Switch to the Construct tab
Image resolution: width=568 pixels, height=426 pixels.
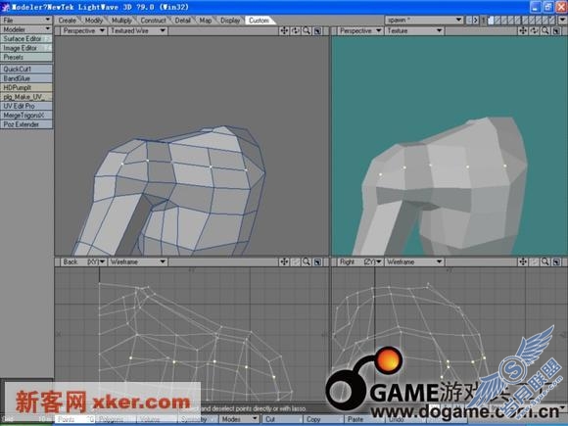[x=153, y=21]
